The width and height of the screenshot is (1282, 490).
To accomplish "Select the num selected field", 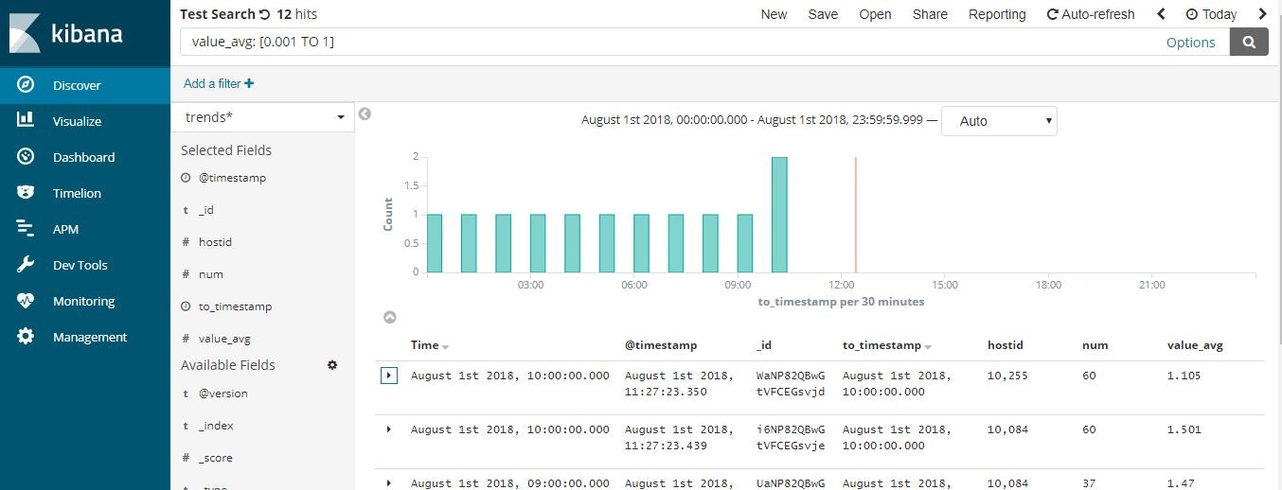I will pyautogui.click(x=211, y=274).
